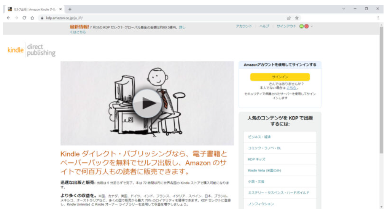Close the Chrome window
390x222 pixels.
tap(377, 9)
